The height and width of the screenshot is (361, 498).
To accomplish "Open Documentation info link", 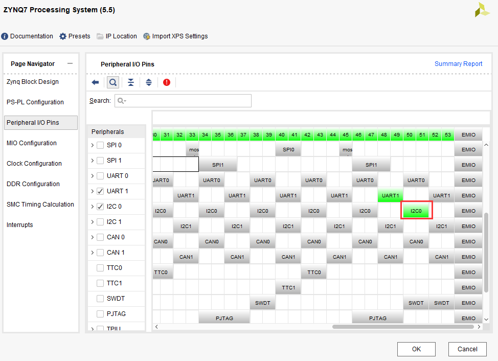I will pos(27,36).
